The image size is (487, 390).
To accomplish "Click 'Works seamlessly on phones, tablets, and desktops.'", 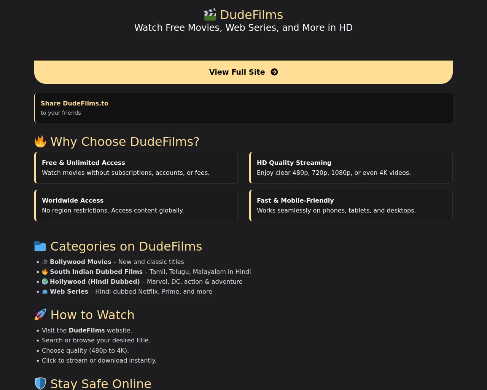I will [336, 211].
